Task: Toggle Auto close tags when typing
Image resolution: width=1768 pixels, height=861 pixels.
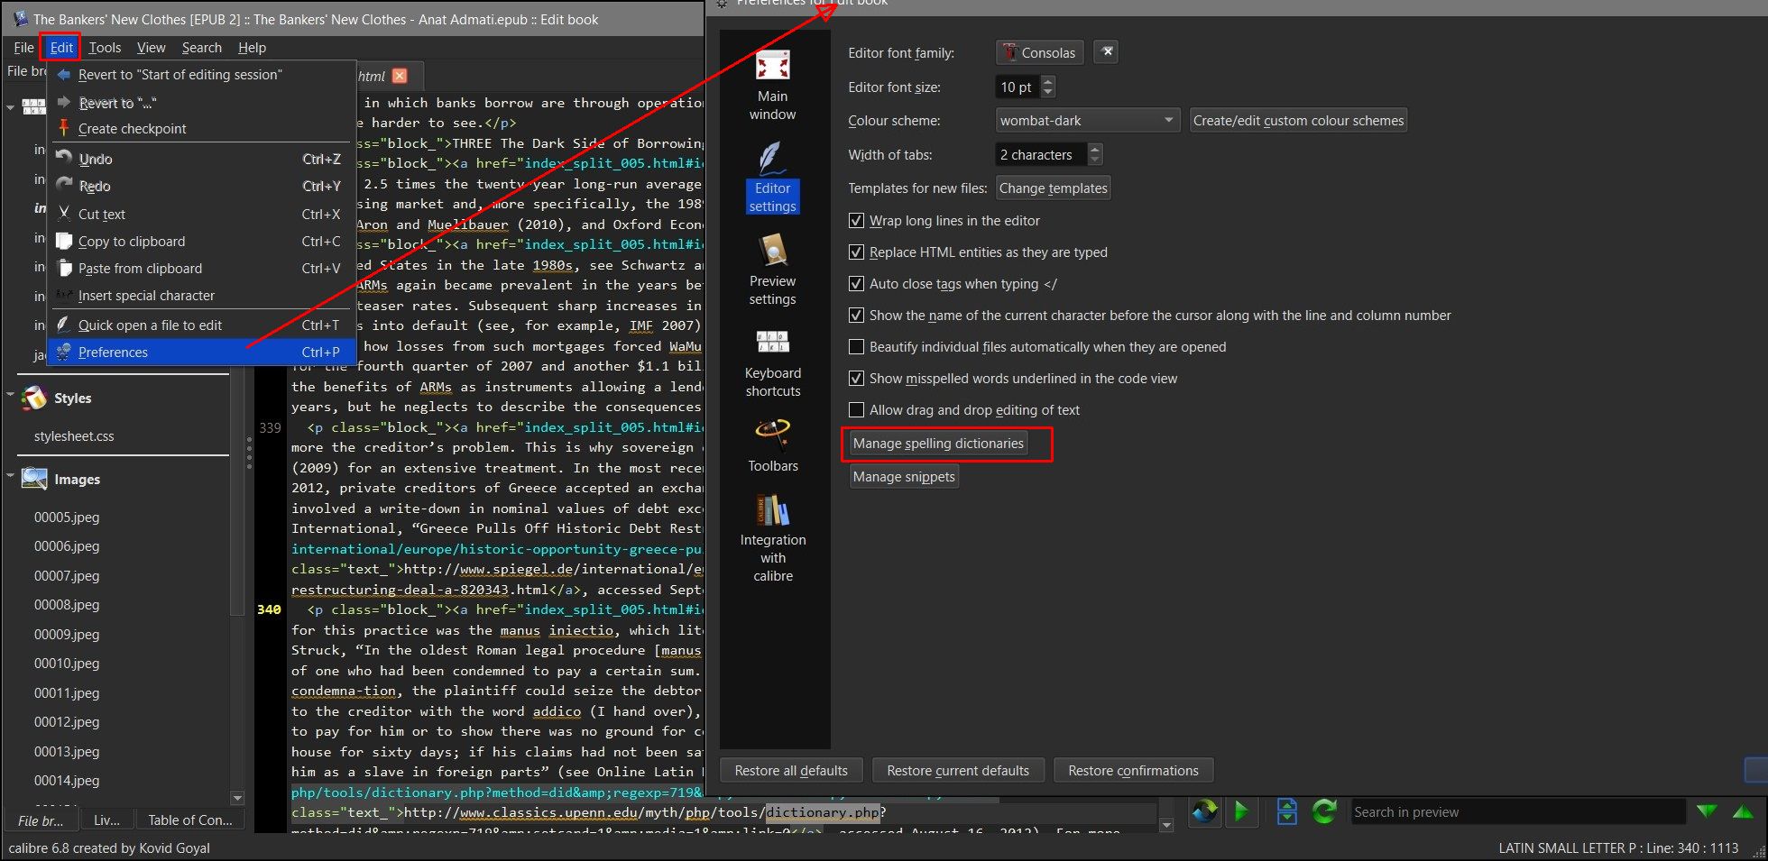Action: click(x=856, y=284)
